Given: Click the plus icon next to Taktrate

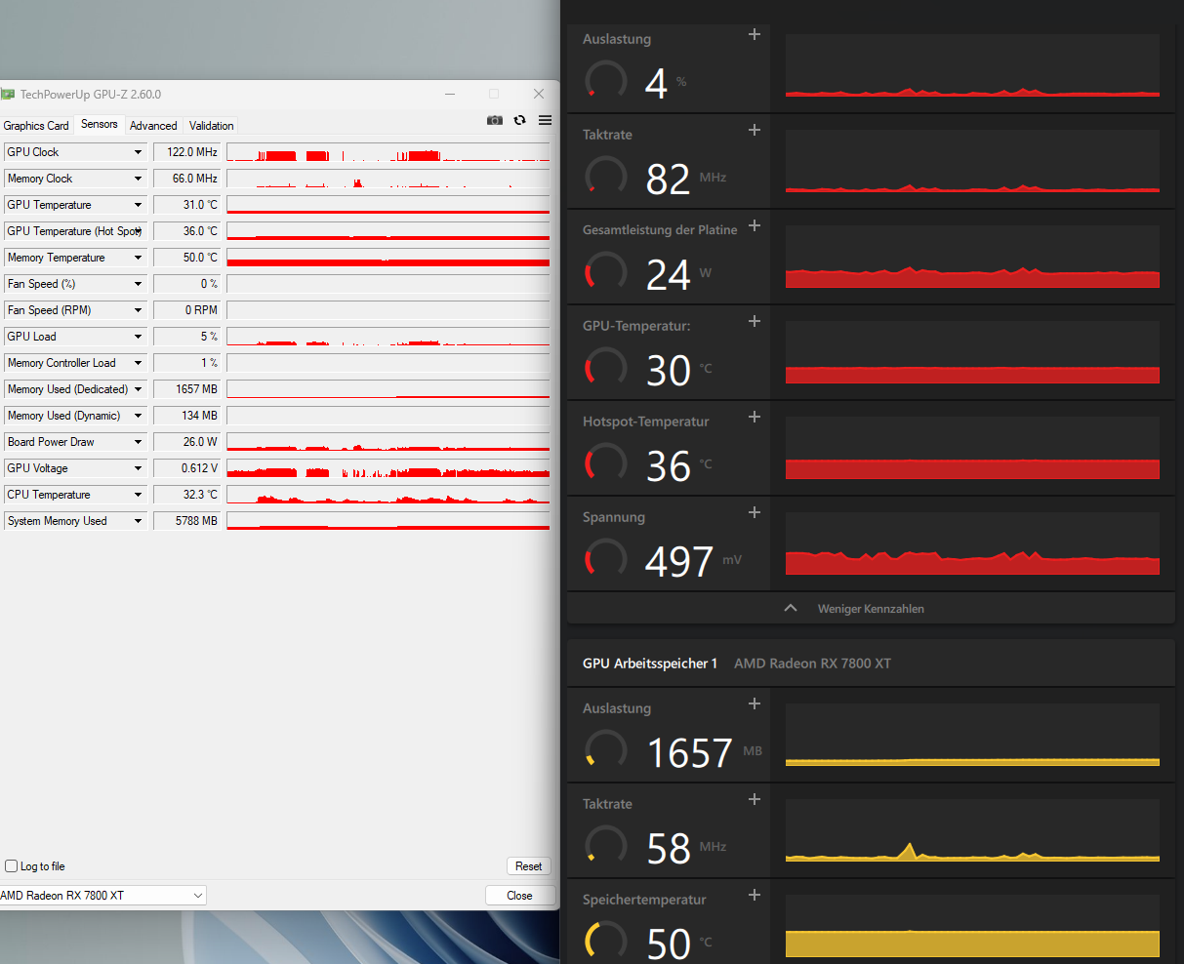Looking at the screenshot, I should pos(754,129).
